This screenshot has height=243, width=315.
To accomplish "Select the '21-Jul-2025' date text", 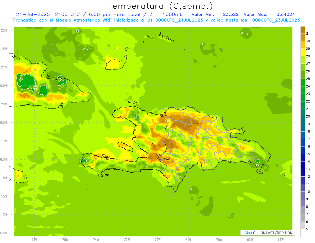I will coord(33,14).
